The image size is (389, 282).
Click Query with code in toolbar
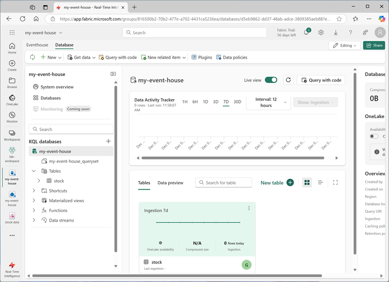[x=118, y=57]
